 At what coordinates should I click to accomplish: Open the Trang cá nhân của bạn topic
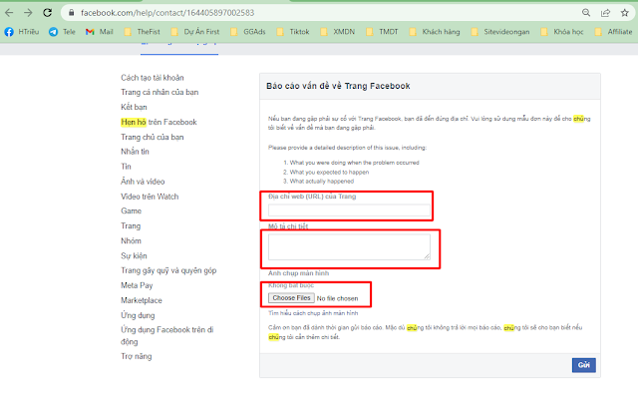pyautogui.click(x=159, y=92)
